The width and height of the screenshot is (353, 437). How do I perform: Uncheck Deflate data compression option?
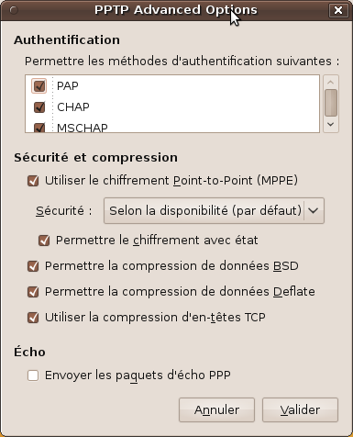pyautogui.click(x=33, y=292)
